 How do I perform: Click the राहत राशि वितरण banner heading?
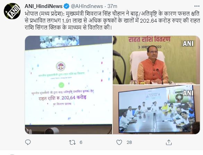point(149,39)
